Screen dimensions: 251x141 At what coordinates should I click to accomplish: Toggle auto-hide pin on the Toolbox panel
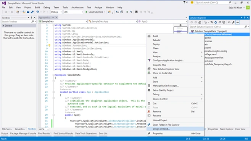31,18
